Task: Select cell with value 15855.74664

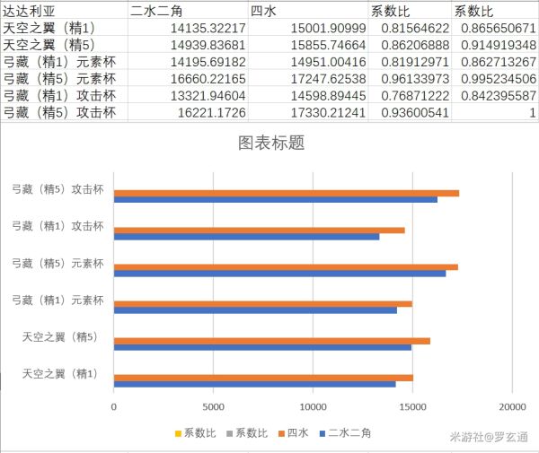Action: point(307,45)
